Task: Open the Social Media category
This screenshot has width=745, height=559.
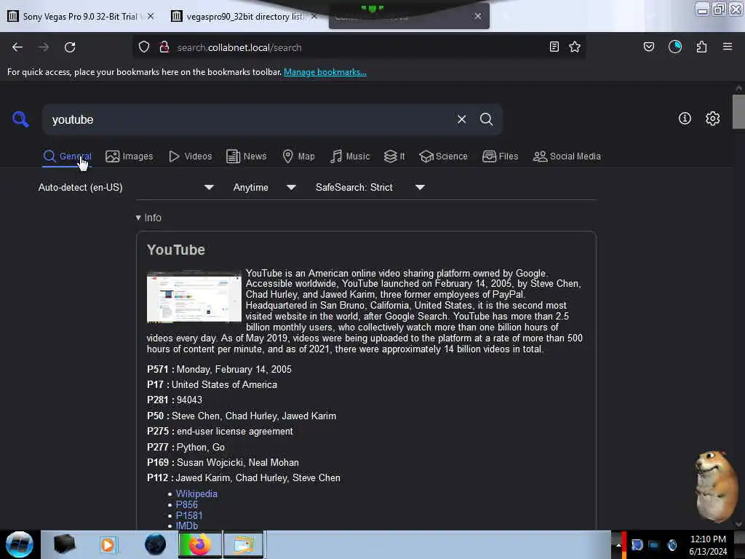Action: pyautogui.click(x=567, y=156)
